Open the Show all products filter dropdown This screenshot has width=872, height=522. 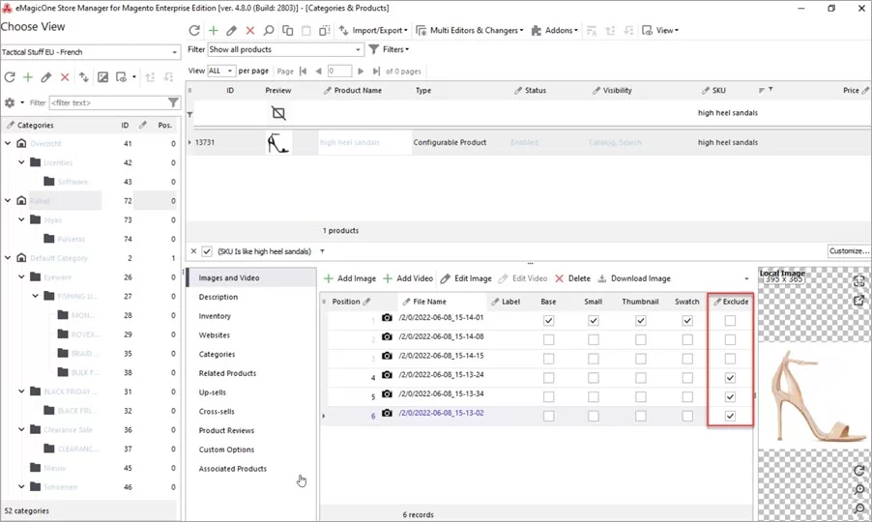(x=358, y=49)
